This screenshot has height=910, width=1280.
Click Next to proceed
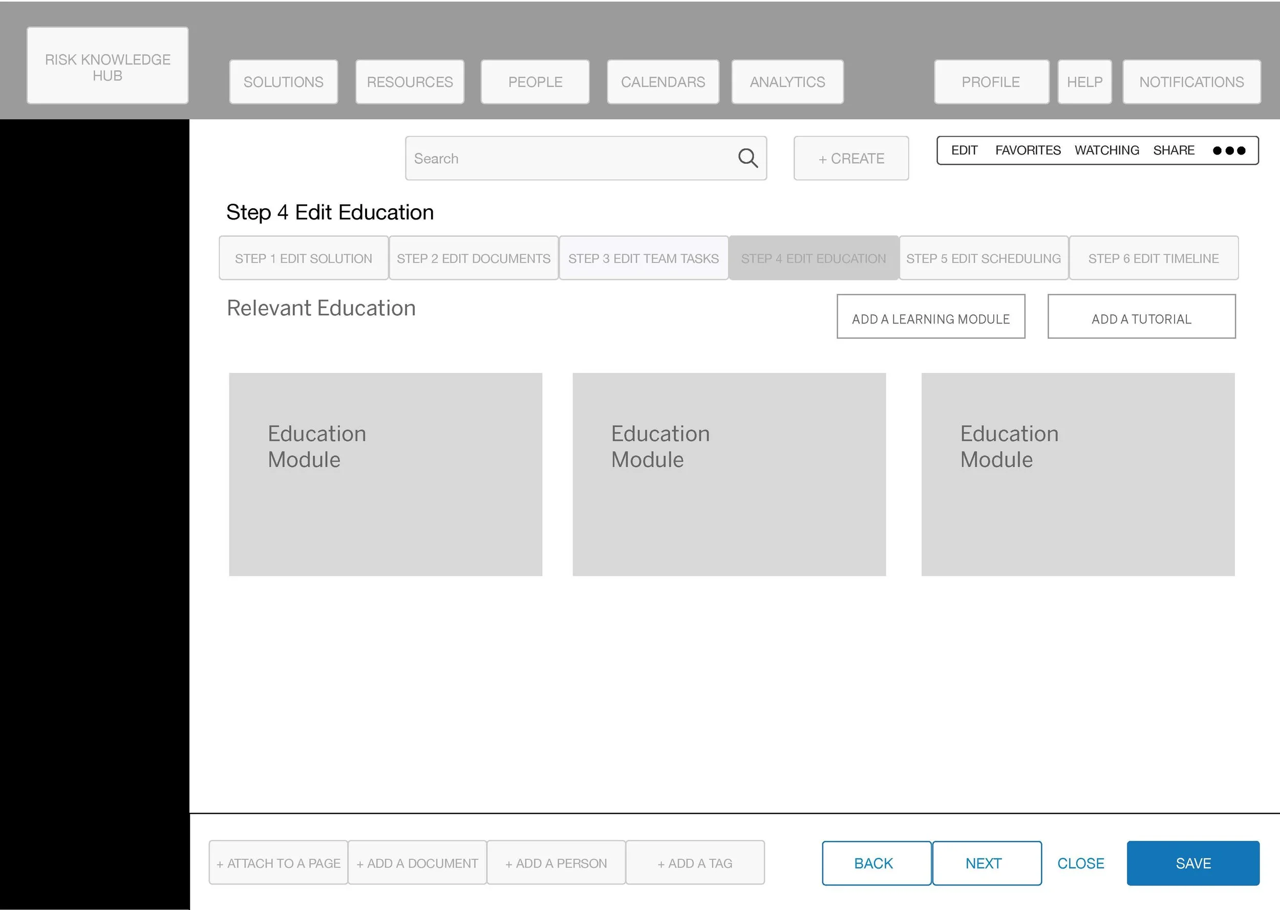point(987,863)
